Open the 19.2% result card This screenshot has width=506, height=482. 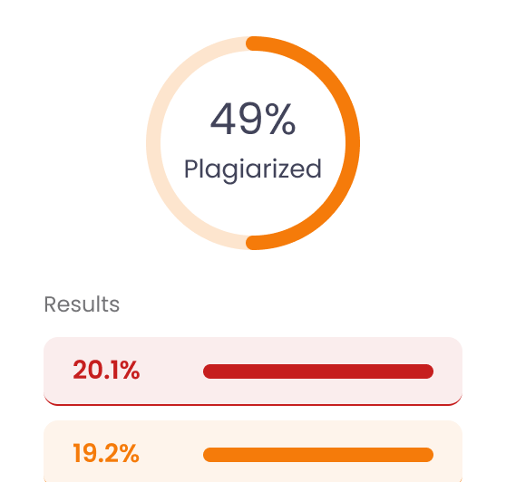pyautogui.click(x=253, y=451)
